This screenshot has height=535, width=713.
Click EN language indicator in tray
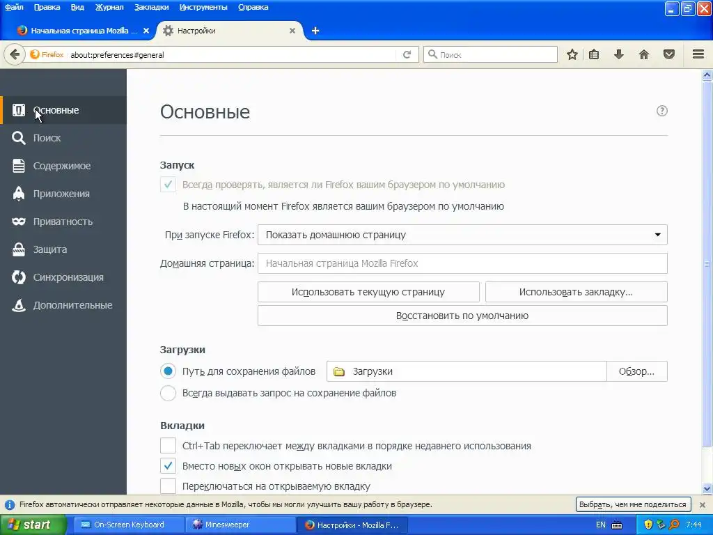pyautogui.click(x=601, y=525)
